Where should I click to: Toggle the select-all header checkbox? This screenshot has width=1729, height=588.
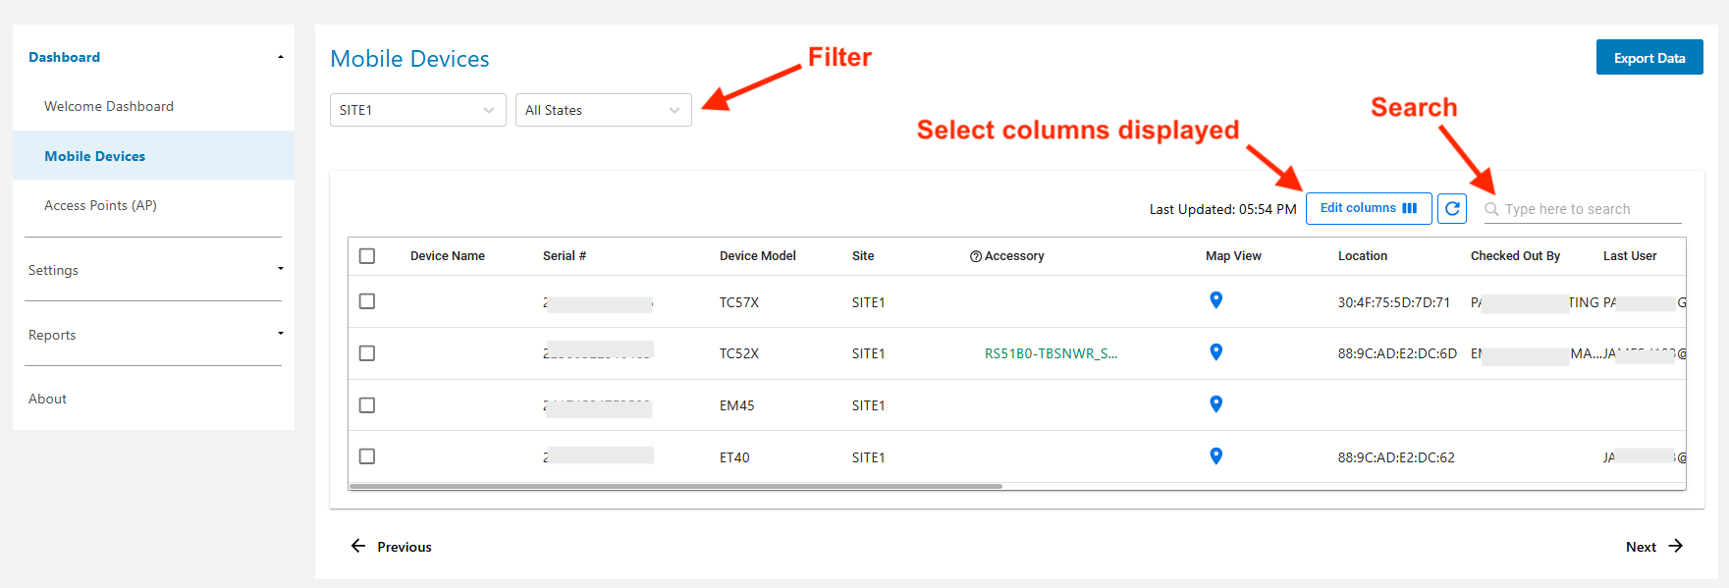(367, 256)
